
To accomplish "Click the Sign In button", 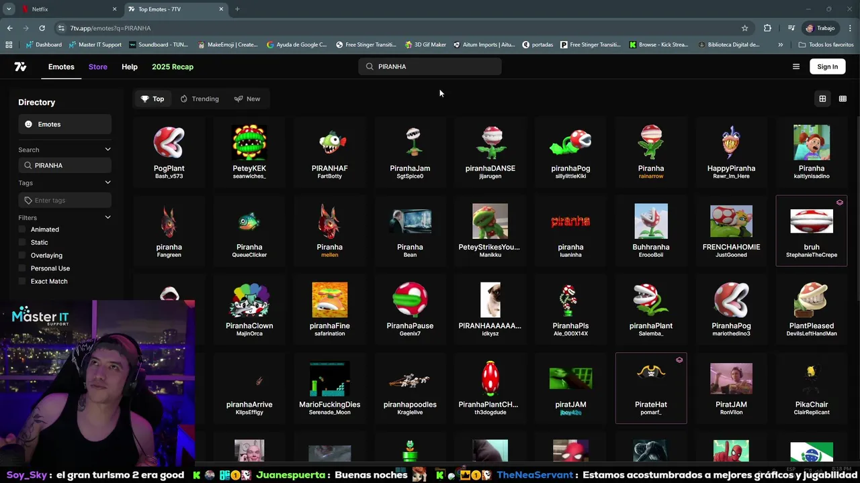I will tap(828, 66).
